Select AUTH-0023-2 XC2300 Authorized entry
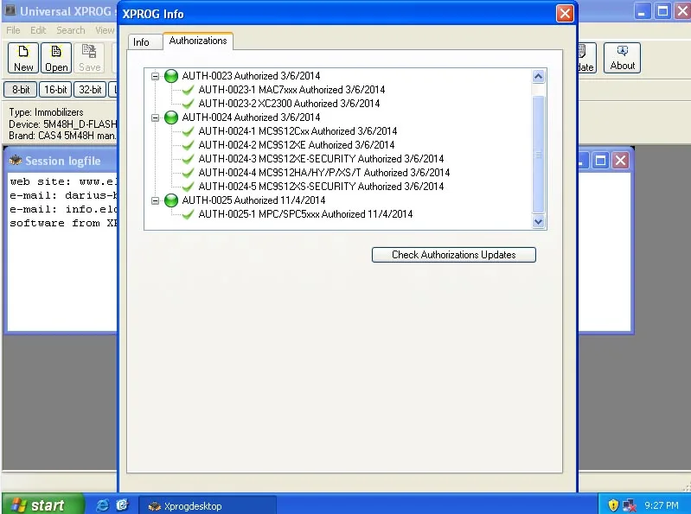 pos(289,104)
